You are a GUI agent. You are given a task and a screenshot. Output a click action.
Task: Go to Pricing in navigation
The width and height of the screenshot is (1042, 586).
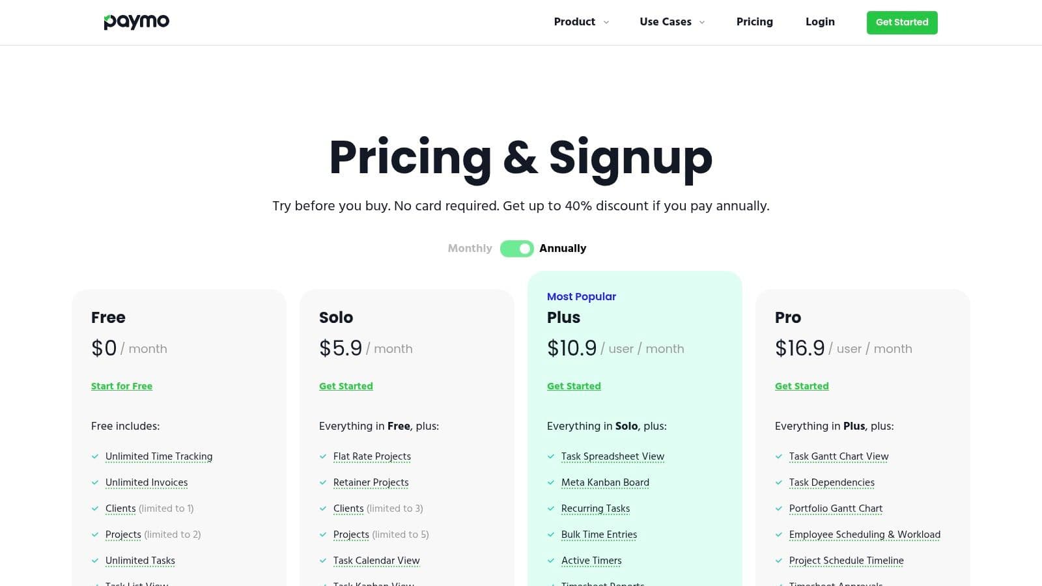click(x=754, y=22)
